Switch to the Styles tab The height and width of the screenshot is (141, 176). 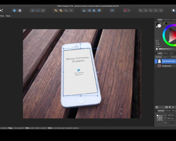(171, 53)
